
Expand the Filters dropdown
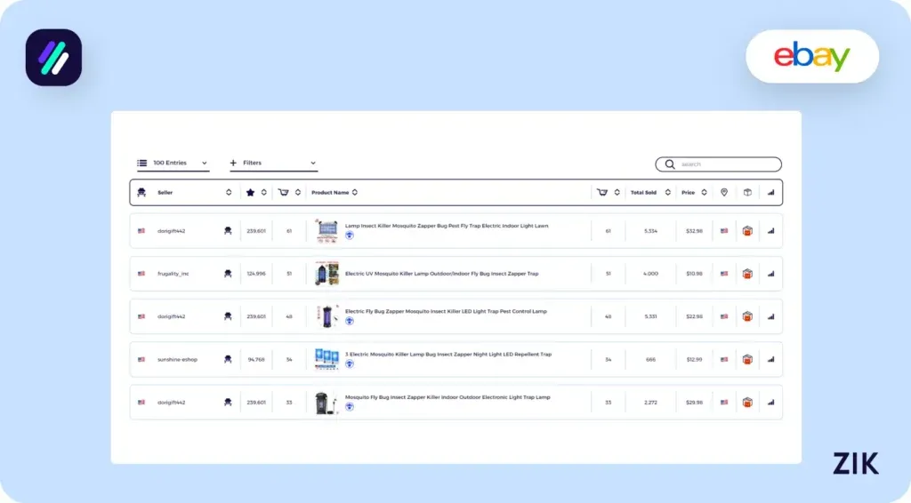point(273,164)
